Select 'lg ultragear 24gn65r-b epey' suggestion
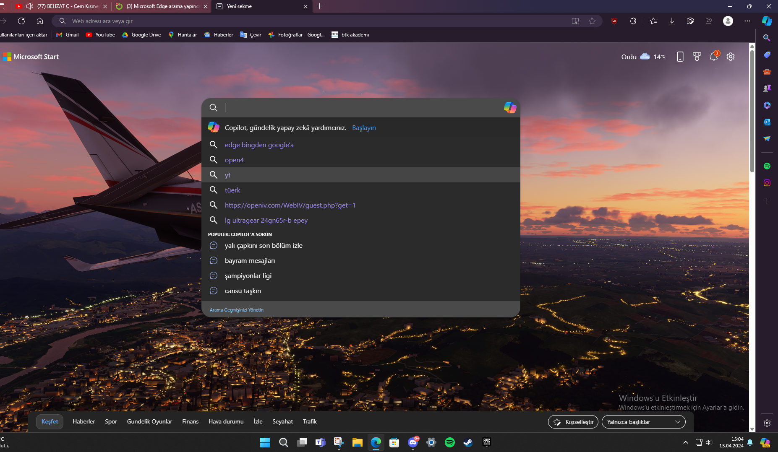Screen dimensions: 778x452 [x=361, y=220]
